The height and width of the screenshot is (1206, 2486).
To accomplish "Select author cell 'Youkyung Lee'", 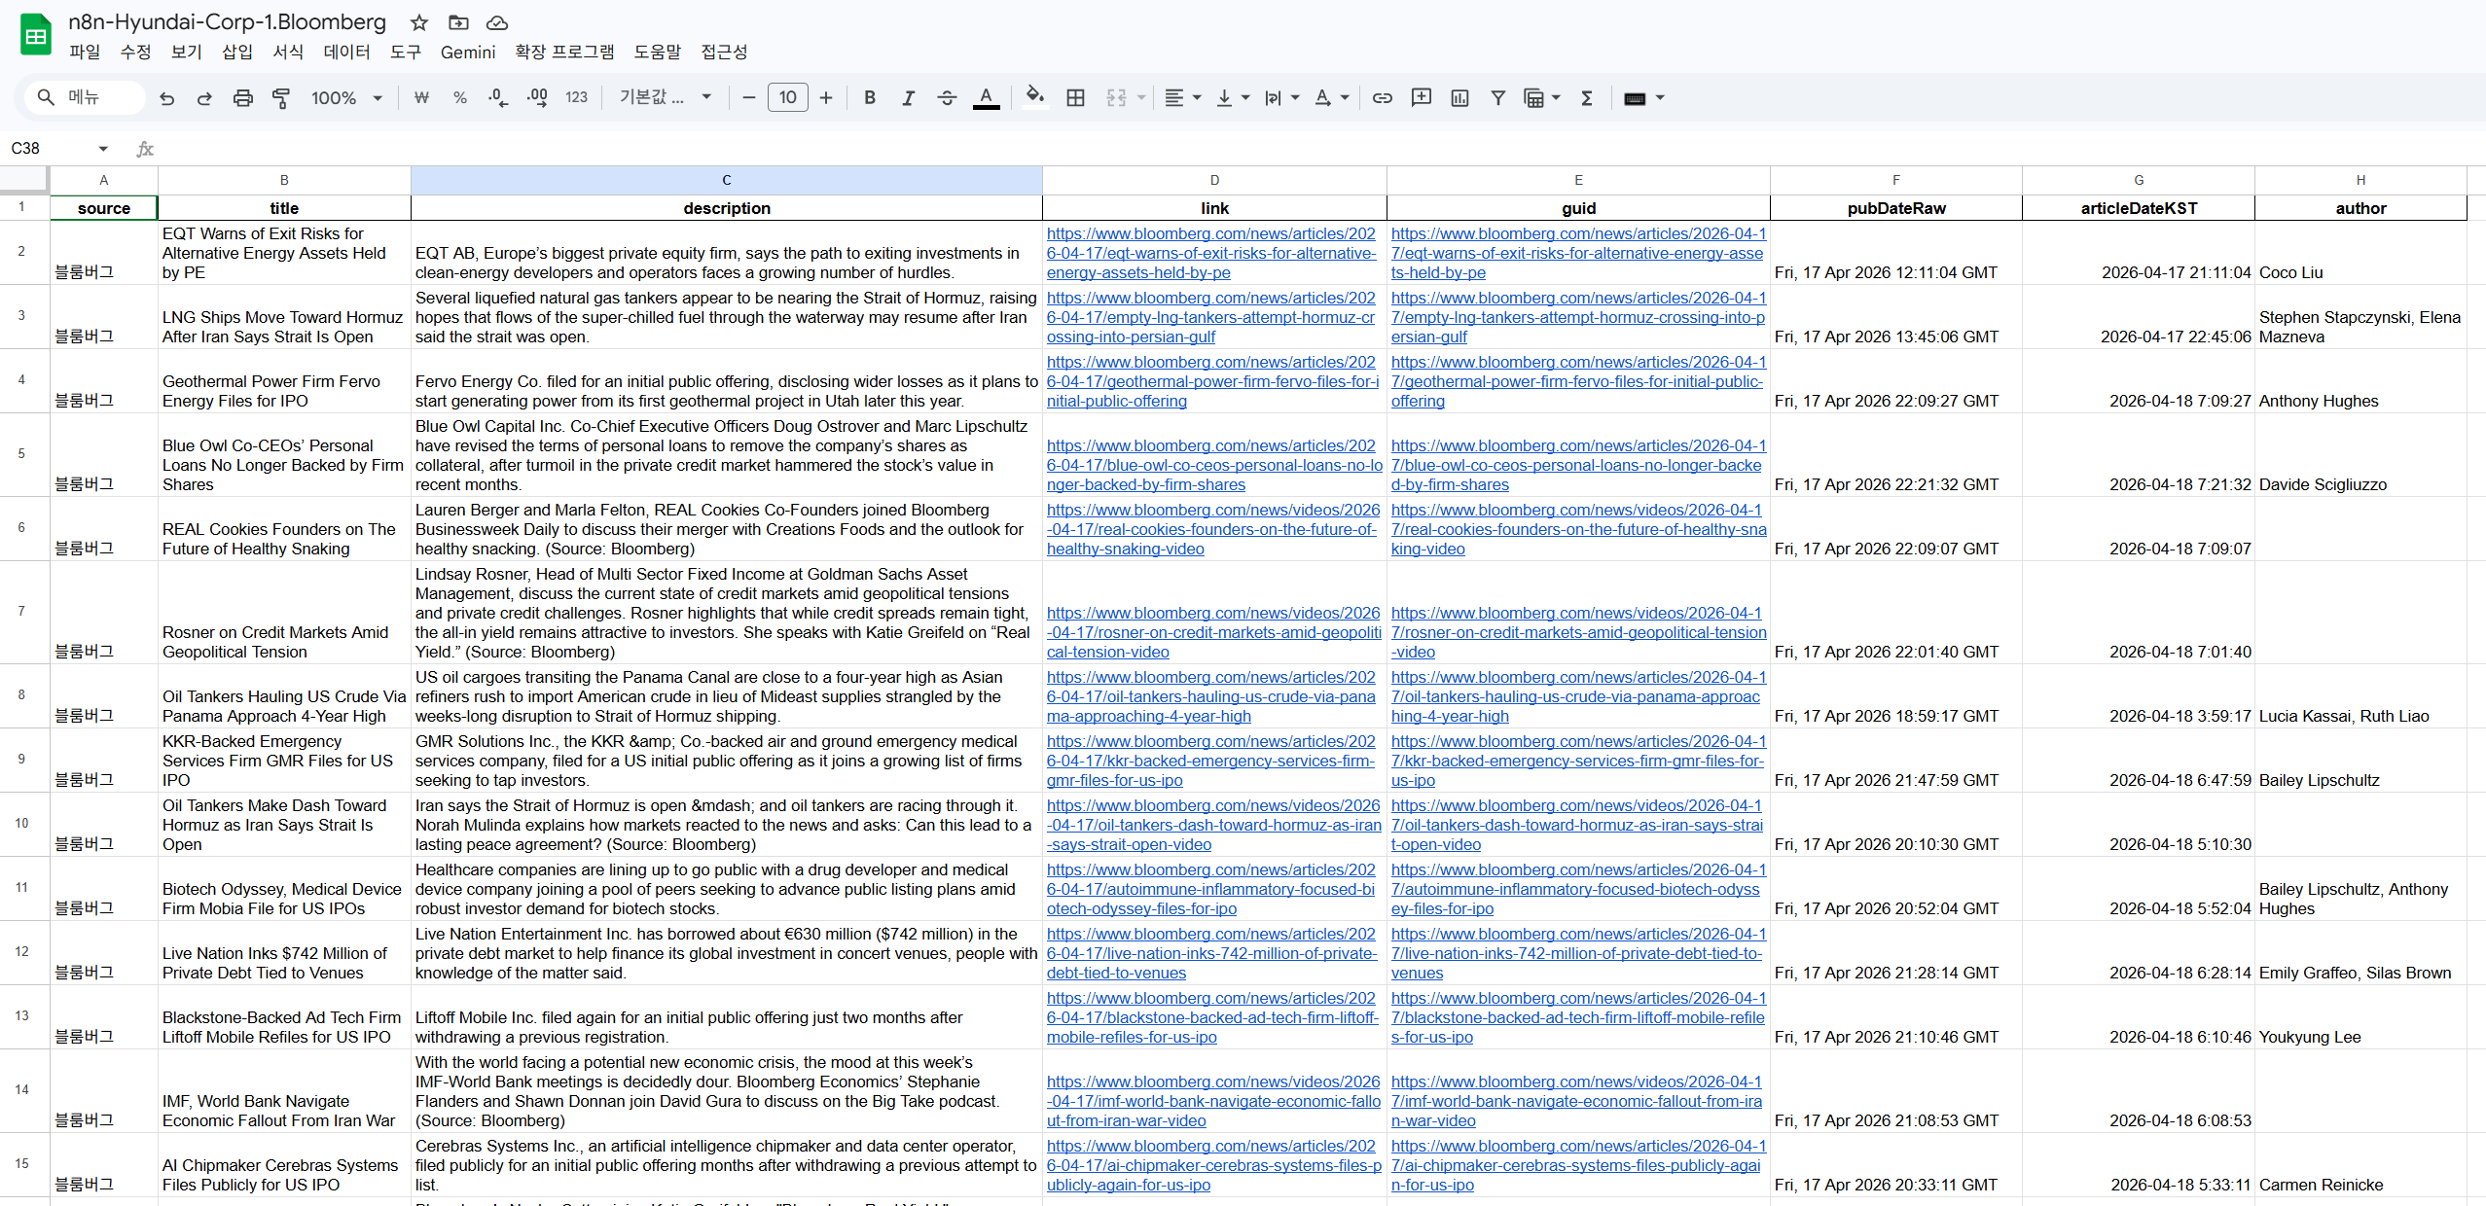I will click(x=2360, y=1017).
